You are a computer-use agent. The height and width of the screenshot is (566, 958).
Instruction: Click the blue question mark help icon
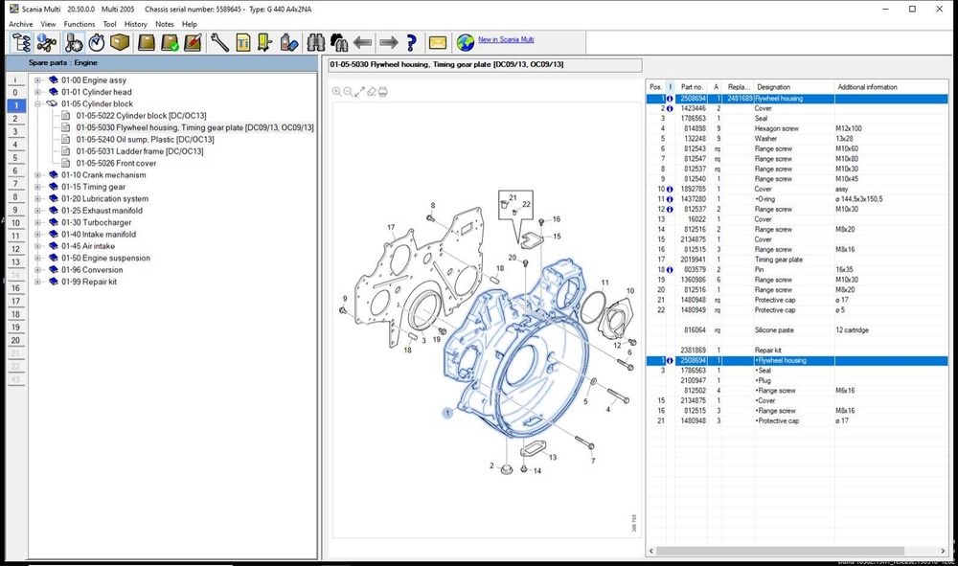point(412,43)
